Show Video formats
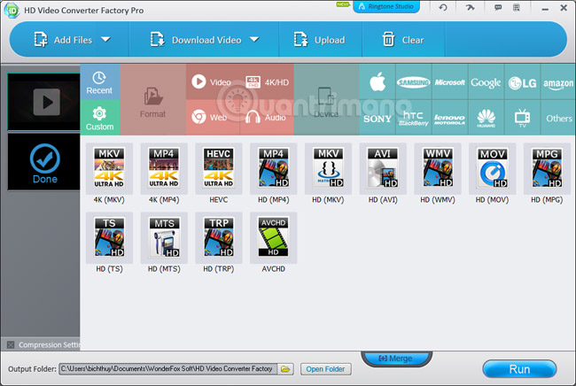Image resolution: width=576 pixels, height=386 pixels. pos(213,81)
